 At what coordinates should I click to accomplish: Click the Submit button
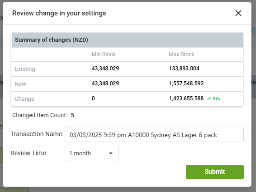pyautogui.click(x=215, y=172)
